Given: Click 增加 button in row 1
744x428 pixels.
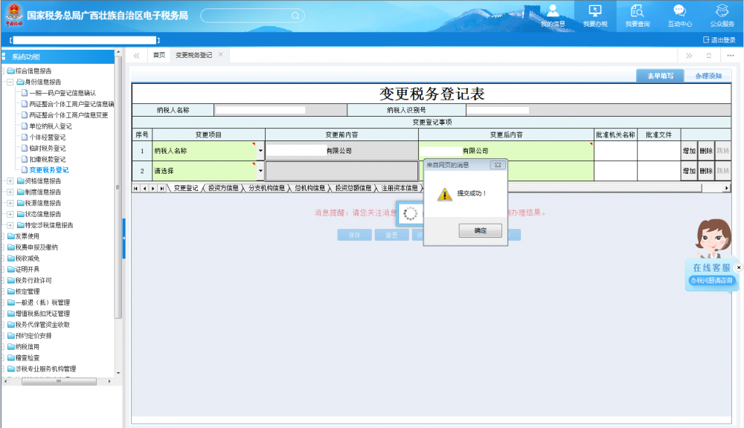Looking at the screenshot, I should (x=689, y=151).
